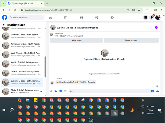Open the Windows Start menu

4,110
